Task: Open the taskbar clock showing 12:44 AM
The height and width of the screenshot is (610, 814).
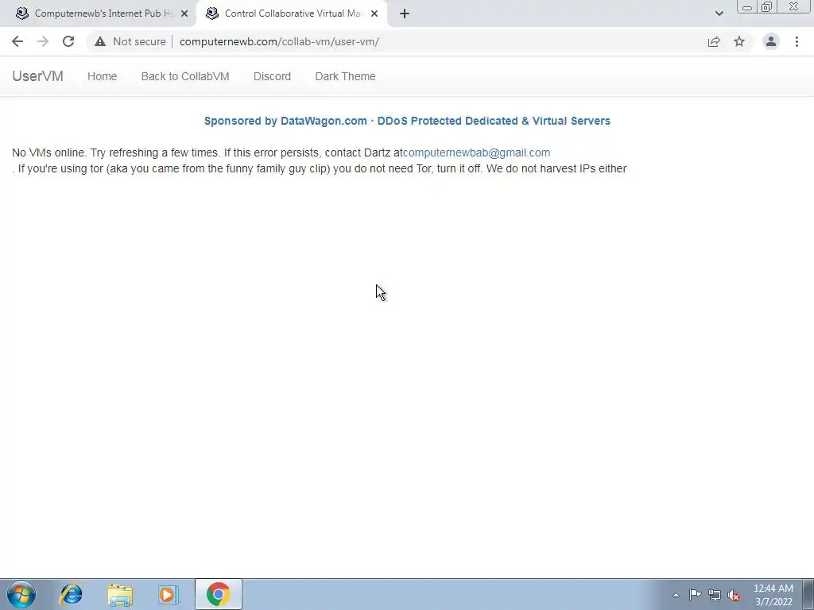Action: [x=773, y=595]
